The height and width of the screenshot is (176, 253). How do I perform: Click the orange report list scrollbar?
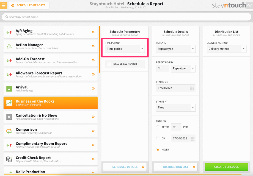[100, 49]
